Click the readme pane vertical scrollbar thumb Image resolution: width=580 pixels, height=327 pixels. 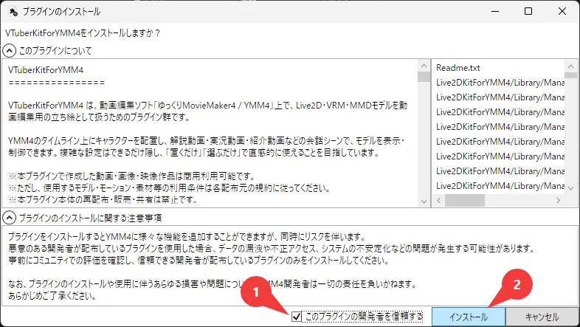coord(424,77)
